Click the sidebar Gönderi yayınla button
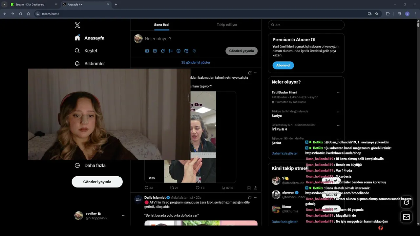 point(97,182)
